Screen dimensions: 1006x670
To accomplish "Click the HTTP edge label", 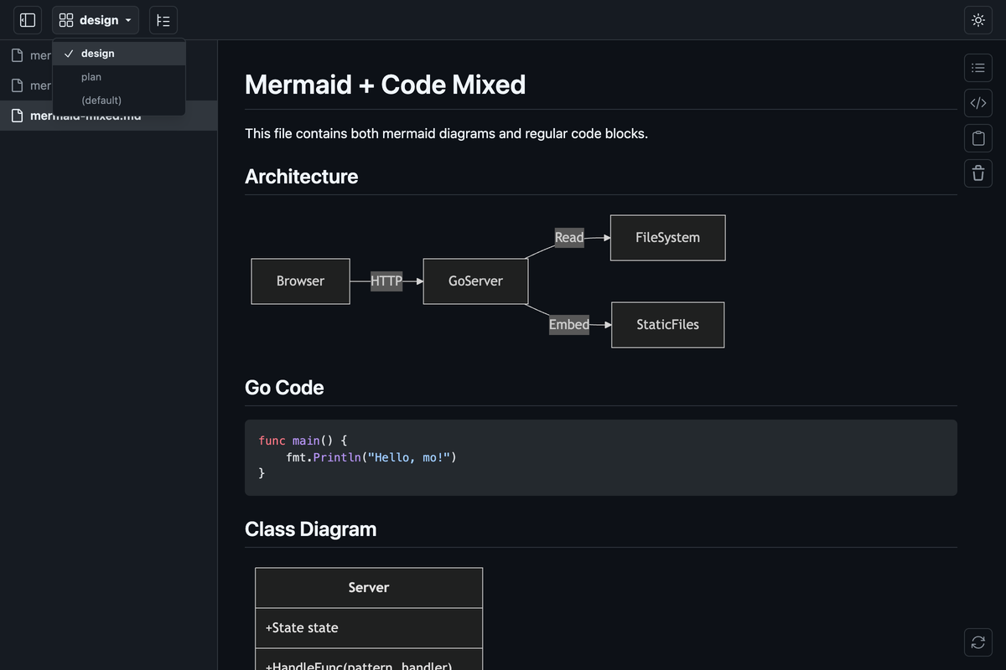I will click(386, 281).
